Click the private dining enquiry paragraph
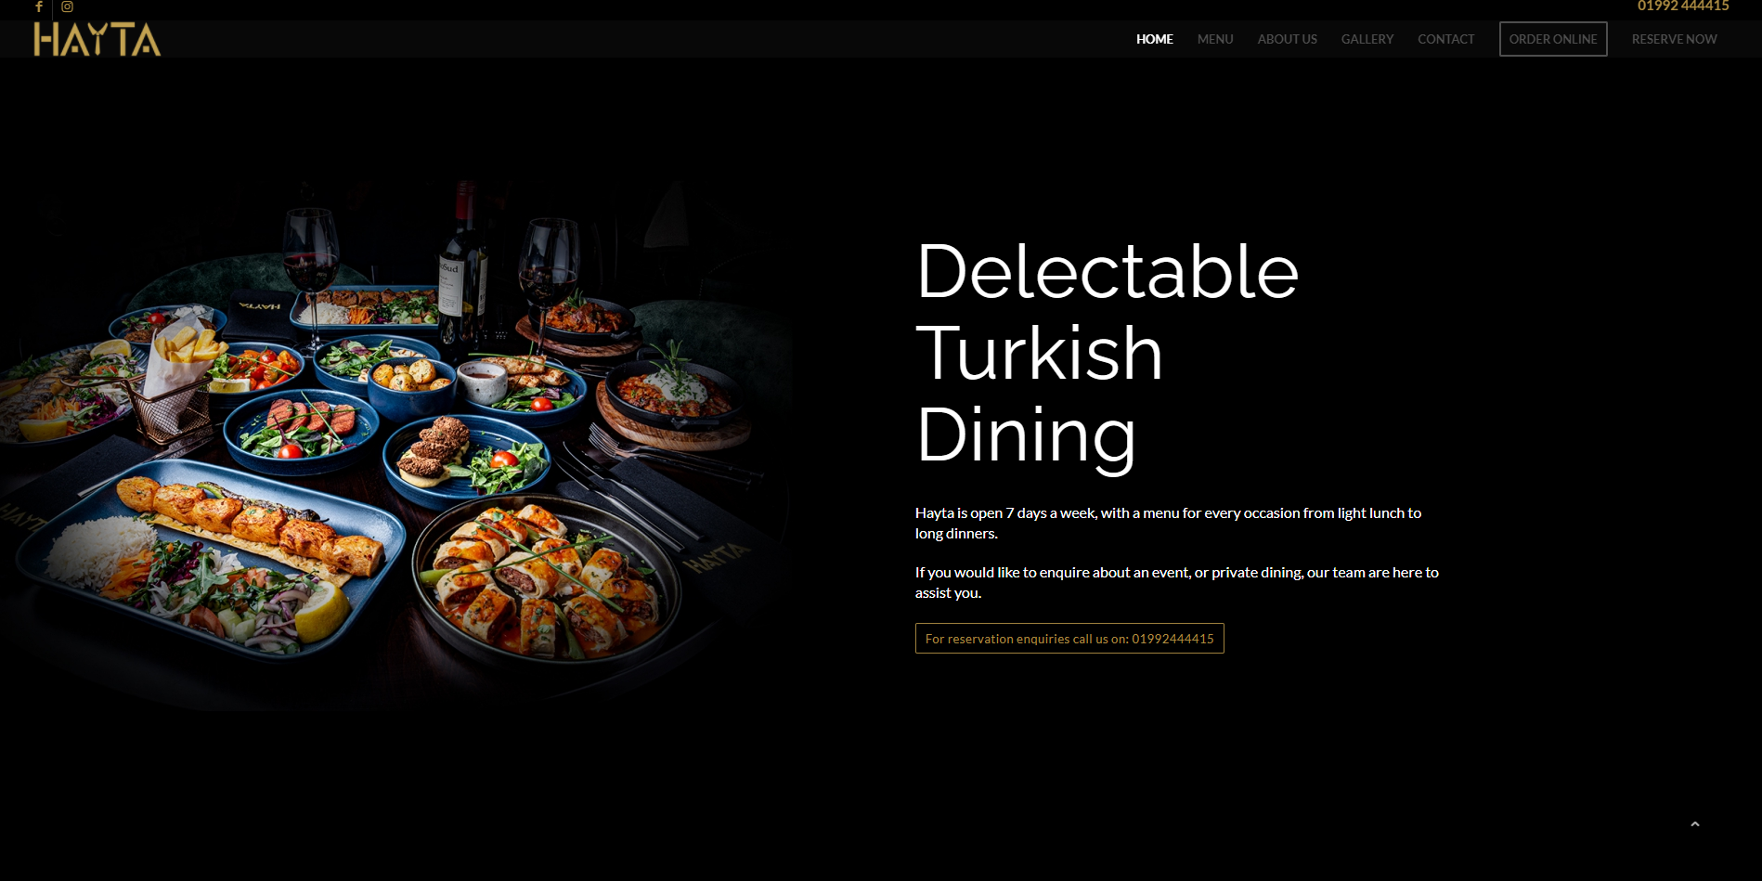Screen dimensions: 1762x881 [1177, 582]
